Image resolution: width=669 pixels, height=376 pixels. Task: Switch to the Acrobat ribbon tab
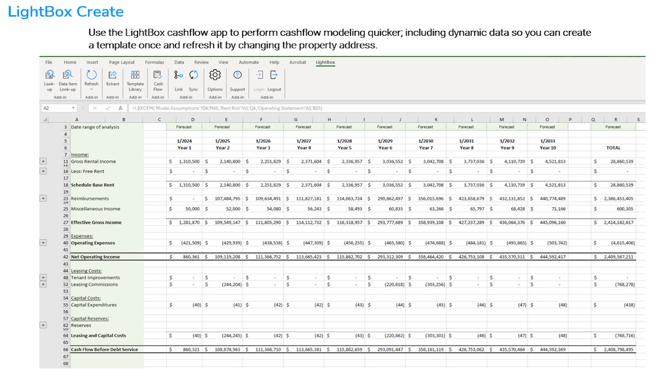point(298,62)
